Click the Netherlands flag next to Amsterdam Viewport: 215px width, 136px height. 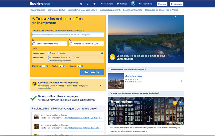135,102
